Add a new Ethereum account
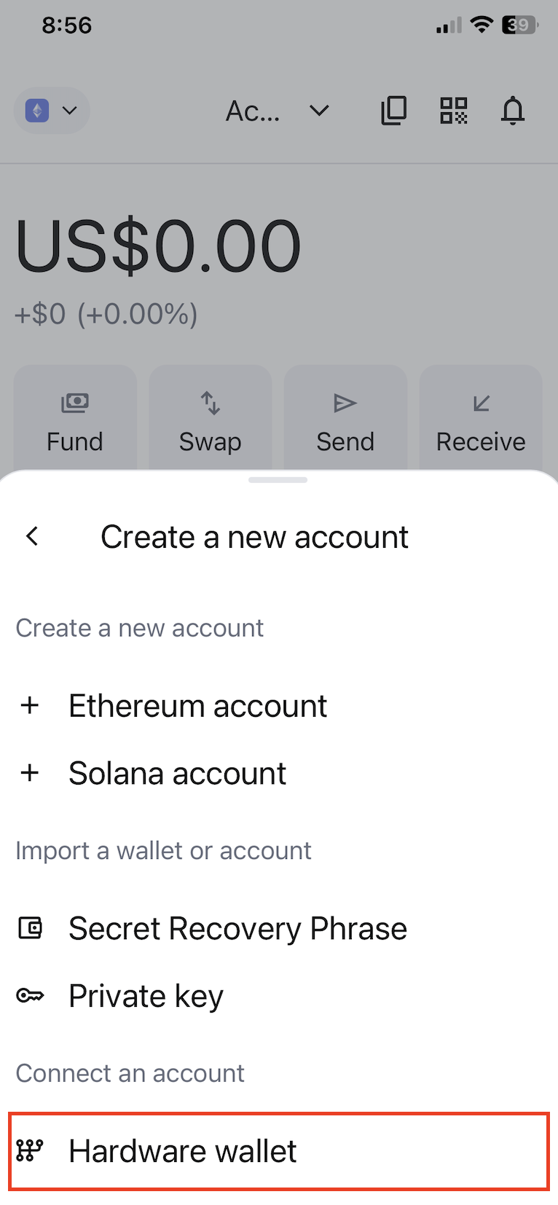The image size is (558, 1205). click(x=197, y=706)
